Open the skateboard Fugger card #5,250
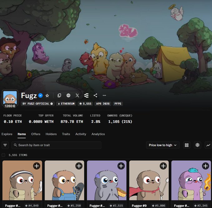The height and width of the screenshot is (208, 212). (64, 181)
